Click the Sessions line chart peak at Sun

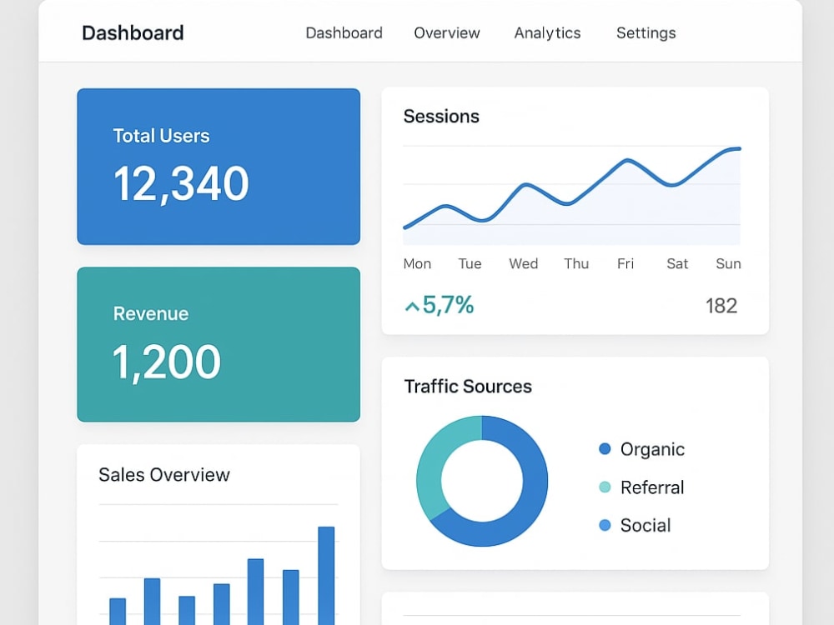click(737, 149)
